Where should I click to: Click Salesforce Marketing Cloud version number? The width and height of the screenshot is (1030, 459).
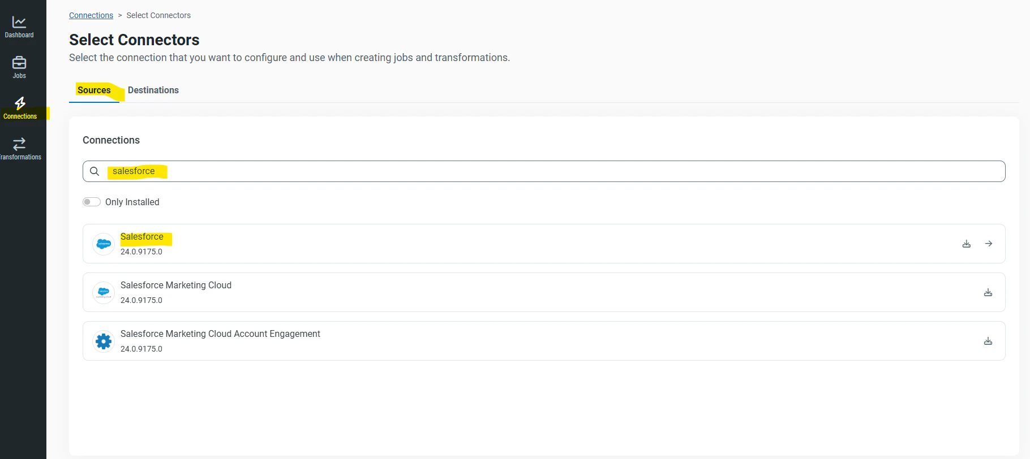141,300
